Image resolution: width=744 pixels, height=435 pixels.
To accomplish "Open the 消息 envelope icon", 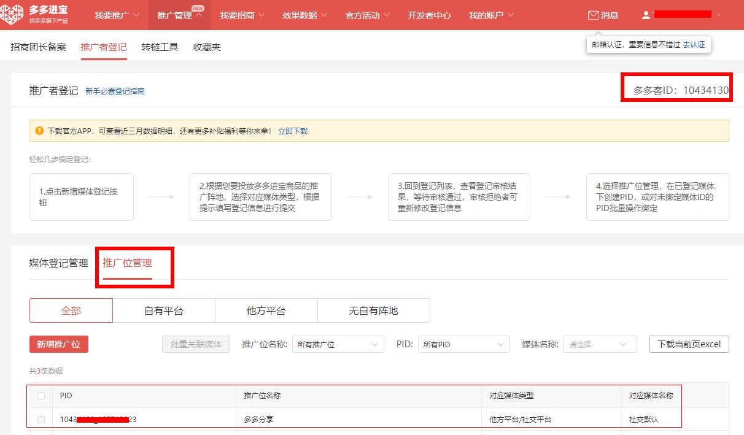I will point(593,15).
